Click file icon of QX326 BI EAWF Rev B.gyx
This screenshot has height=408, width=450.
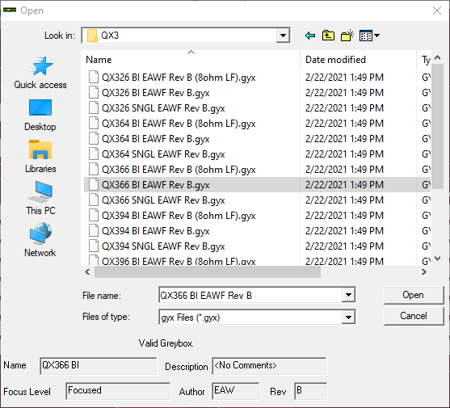click(94, 93)
